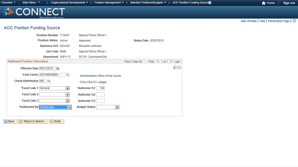The height and width of the screenshot is (167, 298).
Task: Open Organizational Development breadcrumb menu
Action: pos(69,3)
